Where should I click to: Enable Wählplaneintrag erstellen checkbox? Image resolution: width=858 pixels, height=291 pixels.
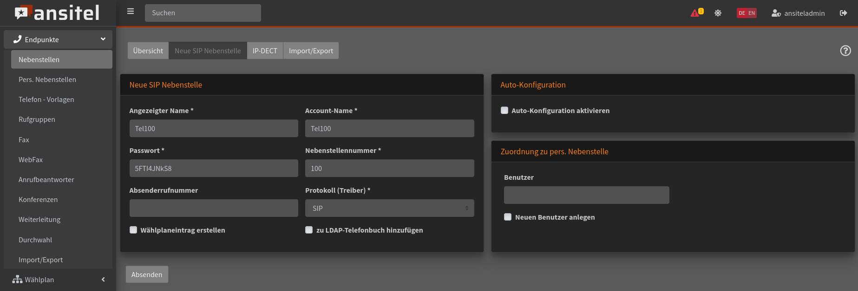click(133, 230)
